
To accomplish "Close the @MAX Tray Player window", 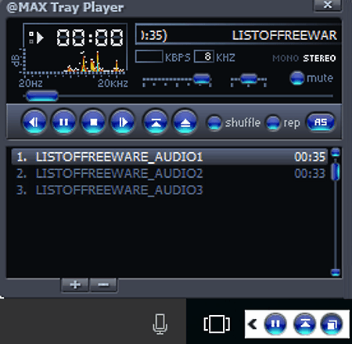I will (328, 5).
